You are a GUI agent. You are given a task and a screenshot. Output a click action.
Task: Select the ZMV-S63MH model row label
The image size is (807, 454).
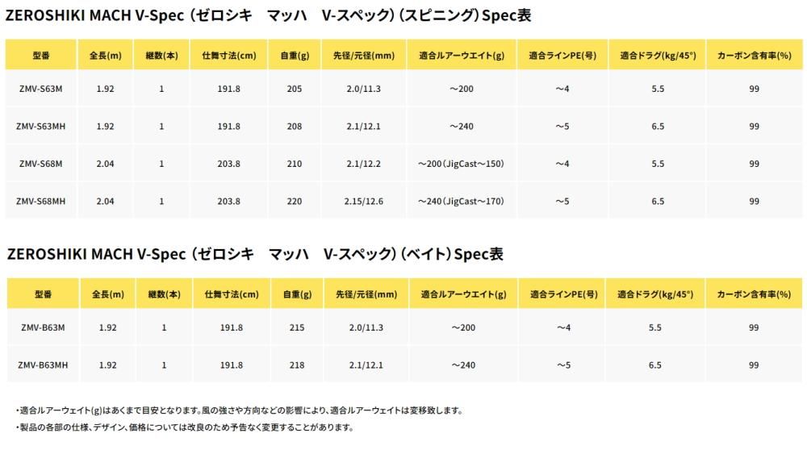click(x=40, y=127)
